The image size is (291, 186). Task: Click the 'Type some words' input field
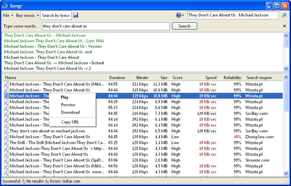click(x=106, y=26)
